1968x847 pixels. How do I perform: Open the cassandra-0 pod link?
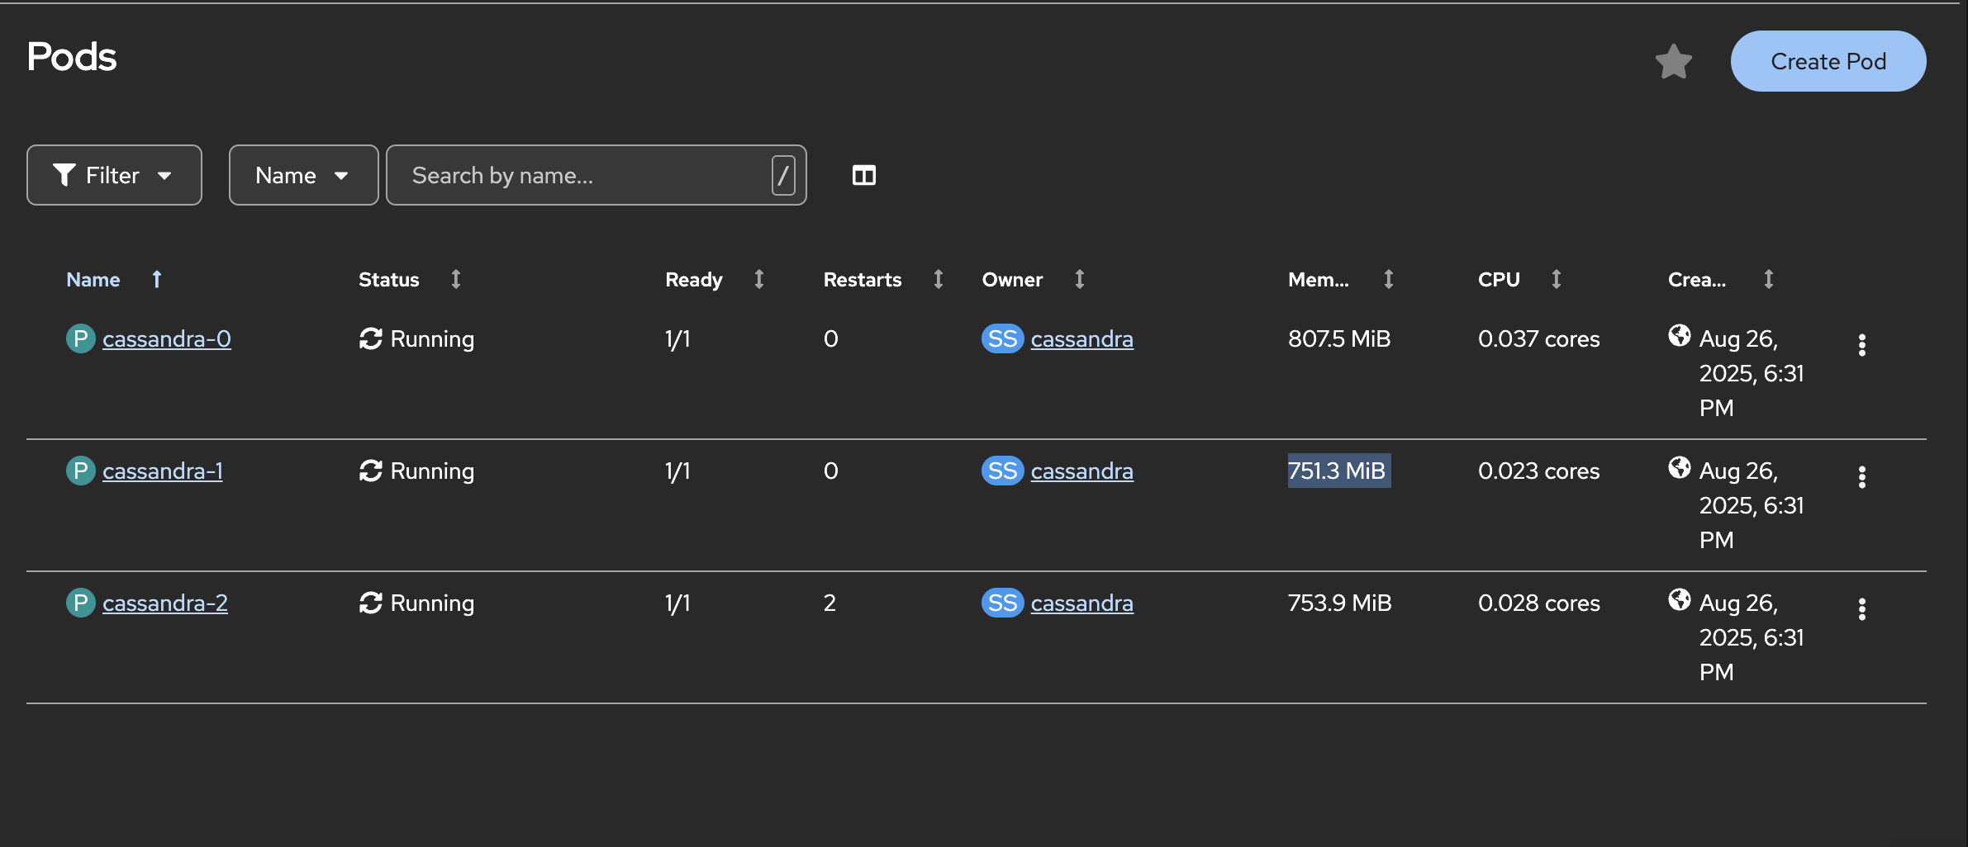point(167,339)
